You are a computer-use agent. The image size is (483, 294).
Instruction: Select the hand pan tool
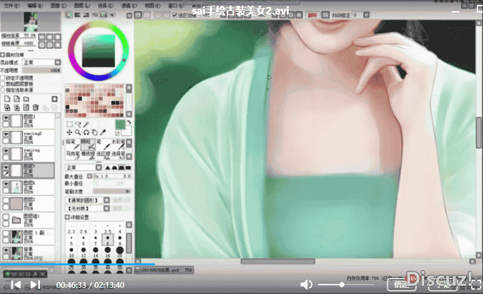(94, 132)
